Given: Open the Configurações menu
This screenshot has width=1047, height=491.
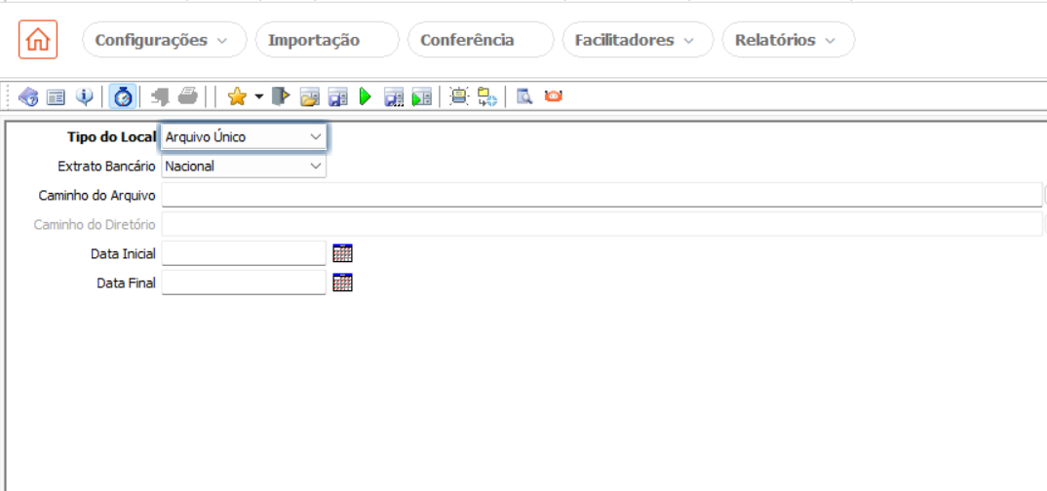Looking at the screenshot, I should [x=164, y=40].
